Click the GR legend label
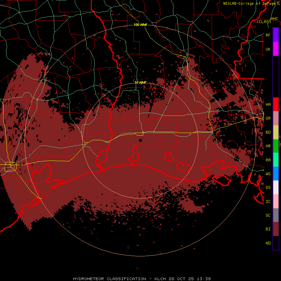 tap(268, 118)
